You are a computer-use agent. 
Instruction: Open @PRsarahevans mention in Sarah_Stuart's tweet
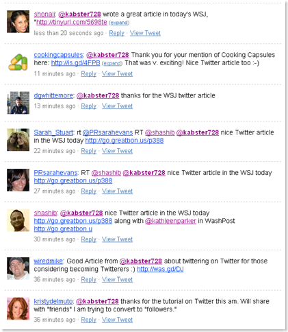coord(107,132)
